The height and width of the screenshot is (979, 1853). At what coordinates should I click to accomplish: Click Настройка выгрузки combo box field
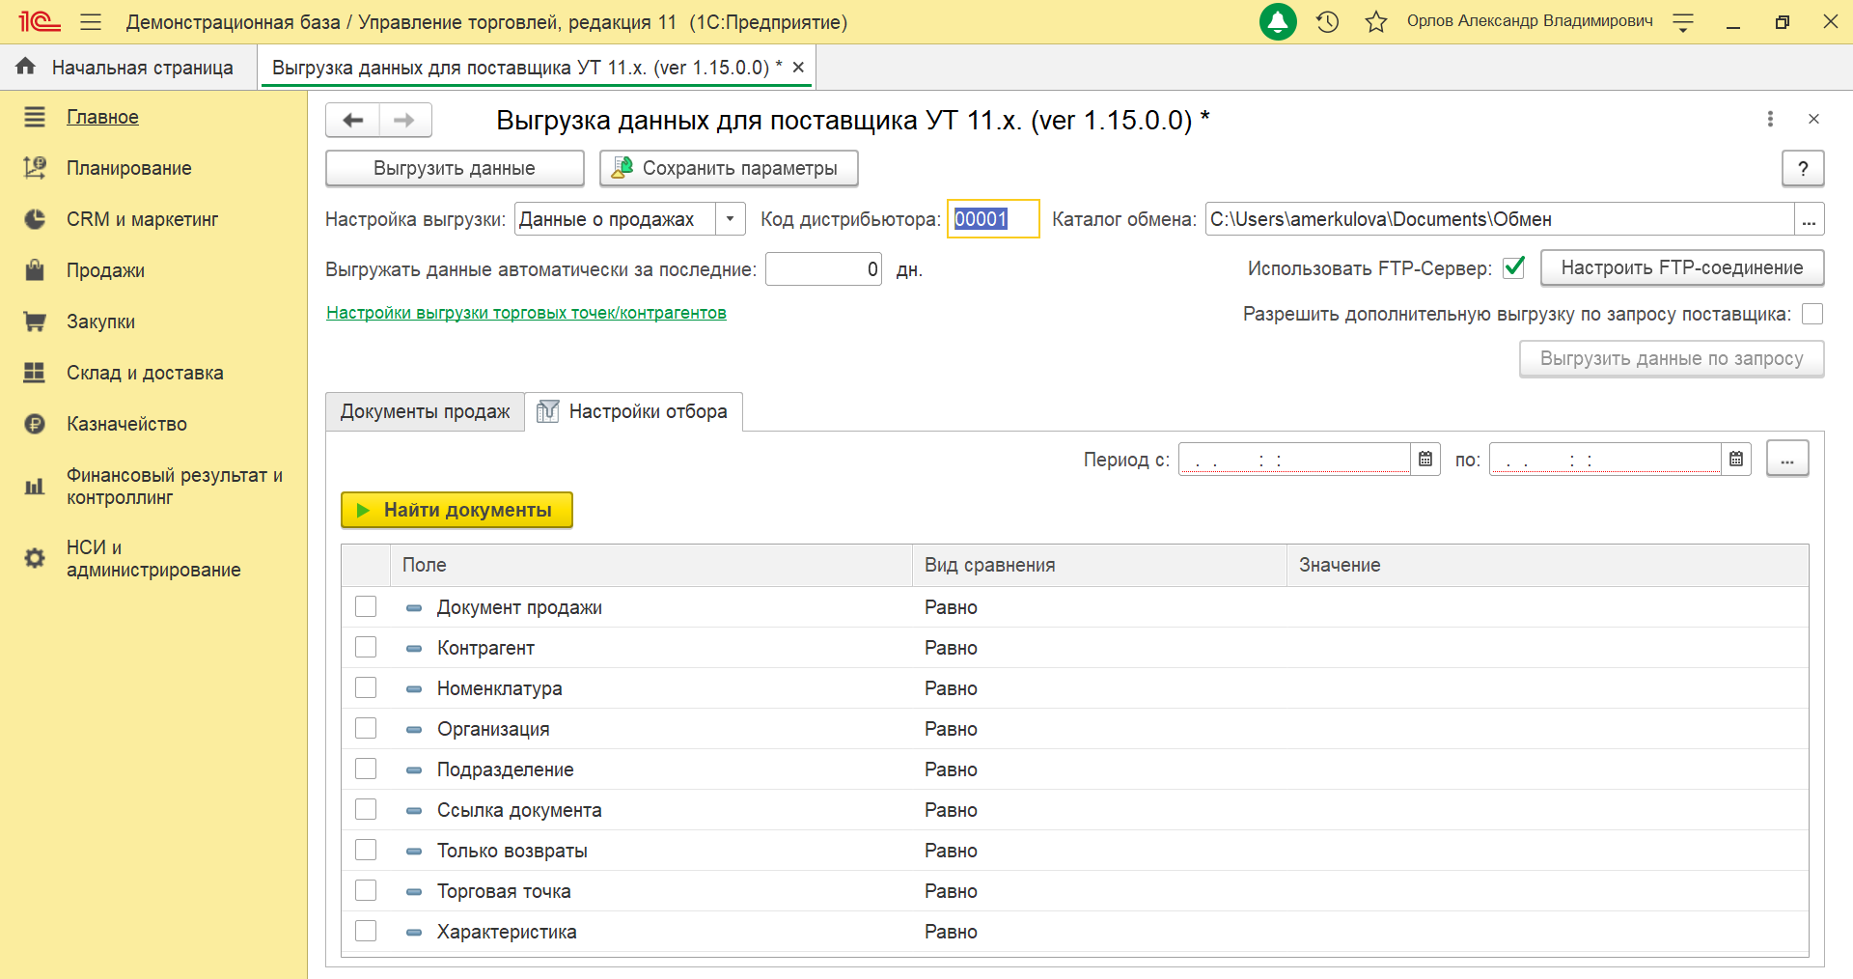[616, 219]
